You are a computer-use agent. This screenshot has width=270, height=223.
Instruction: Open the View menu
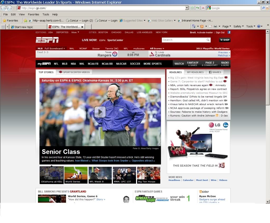coord(22,14)
